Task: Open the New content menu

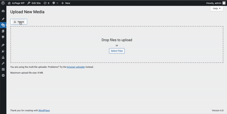Action: coord(66,3)
